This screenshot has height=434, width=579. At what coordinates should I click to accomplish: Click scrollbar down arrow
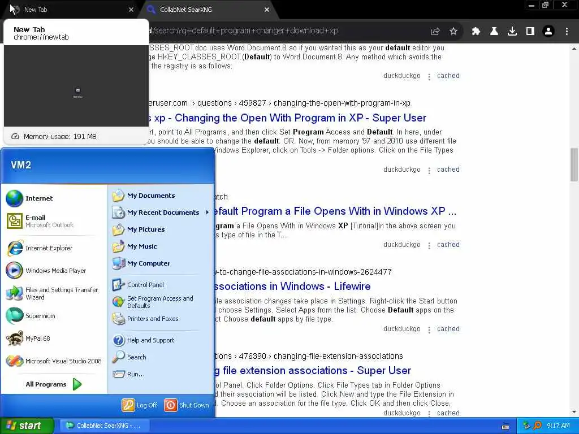coord(574,412)
